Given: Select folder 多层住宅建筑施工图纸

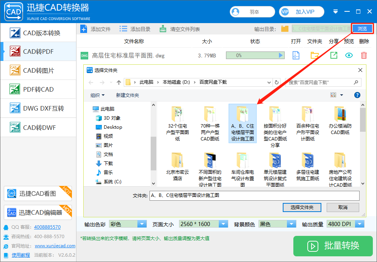Looking at the screenshot, I should click(307, 167).
